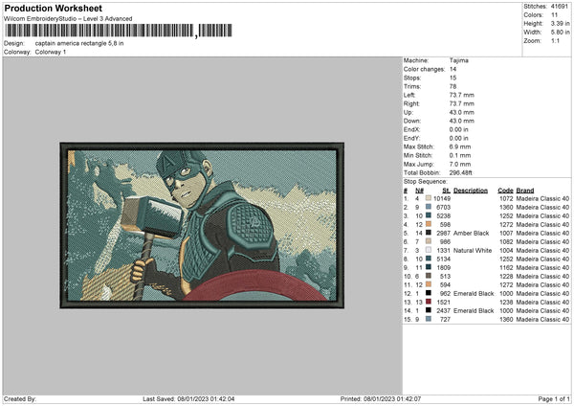Click the 'St.' column header
The height and width of the screenshot is (406, 574).
446,191
